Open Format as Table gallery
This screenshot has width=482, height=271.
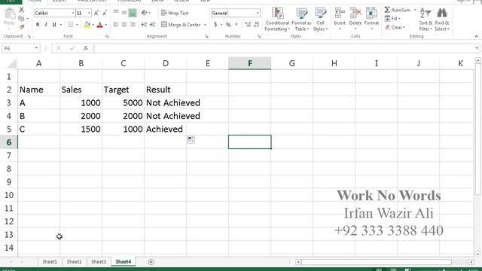(x=301, y=20)
